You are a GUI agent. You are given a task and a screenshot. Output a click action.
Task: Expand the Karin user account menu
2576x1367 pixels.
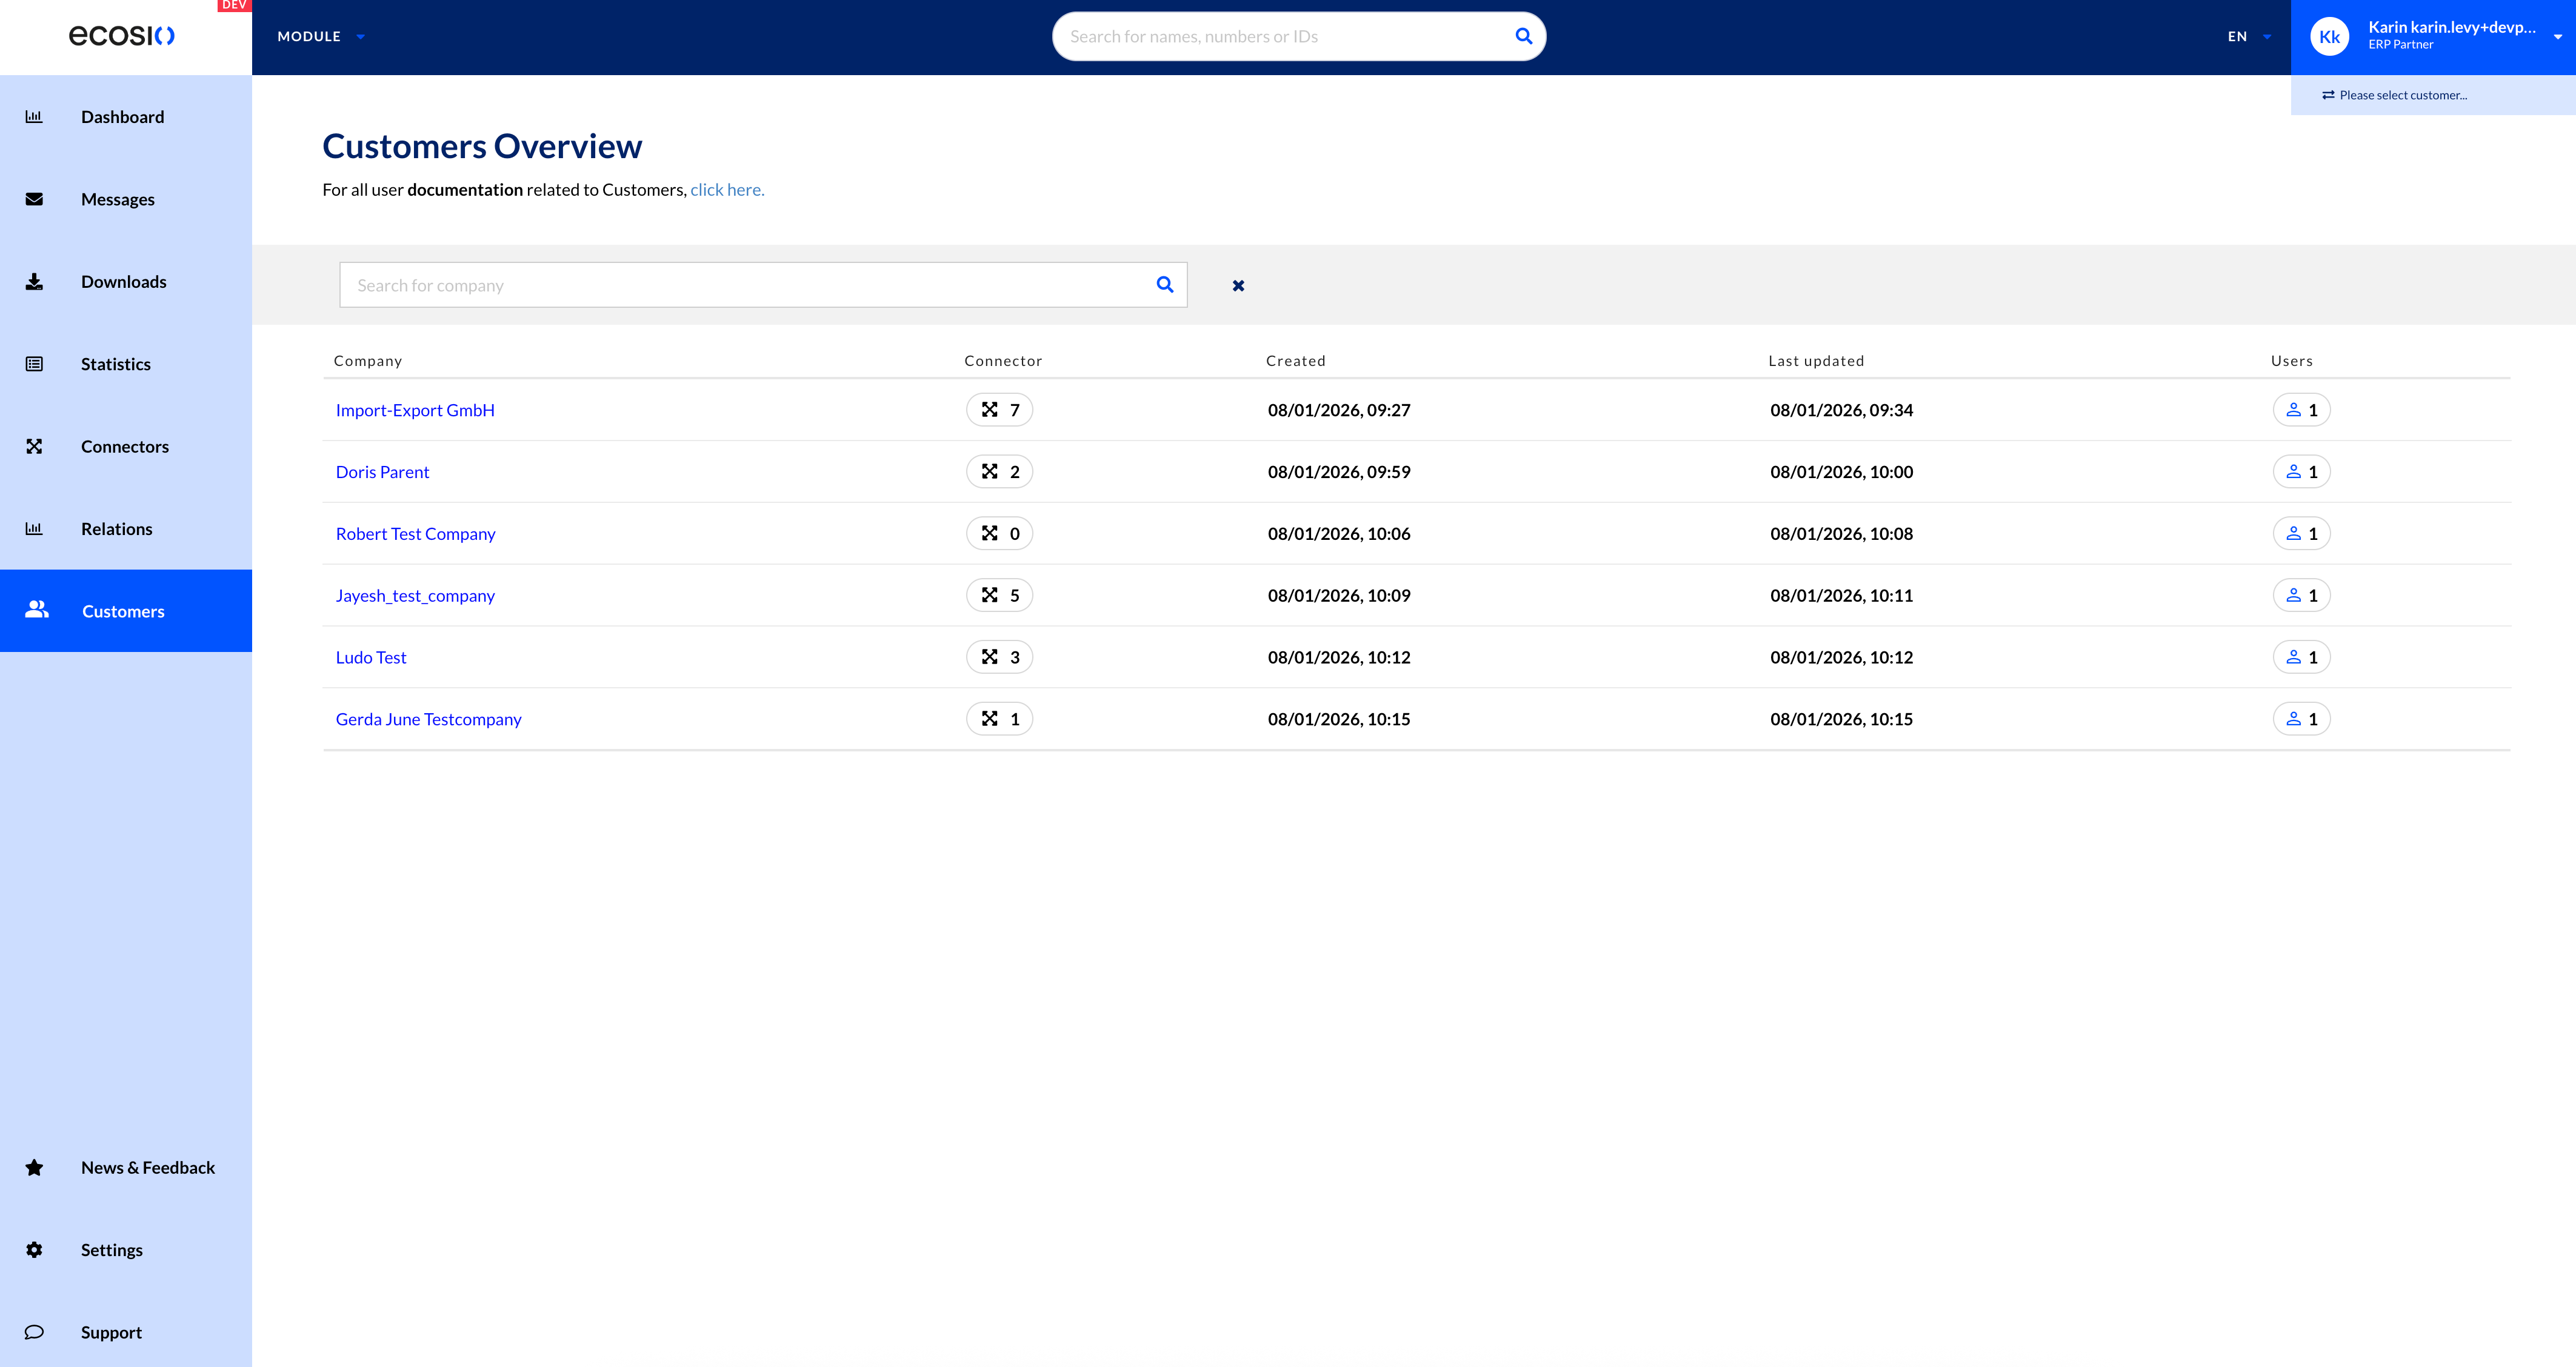tap(2556, 37)
